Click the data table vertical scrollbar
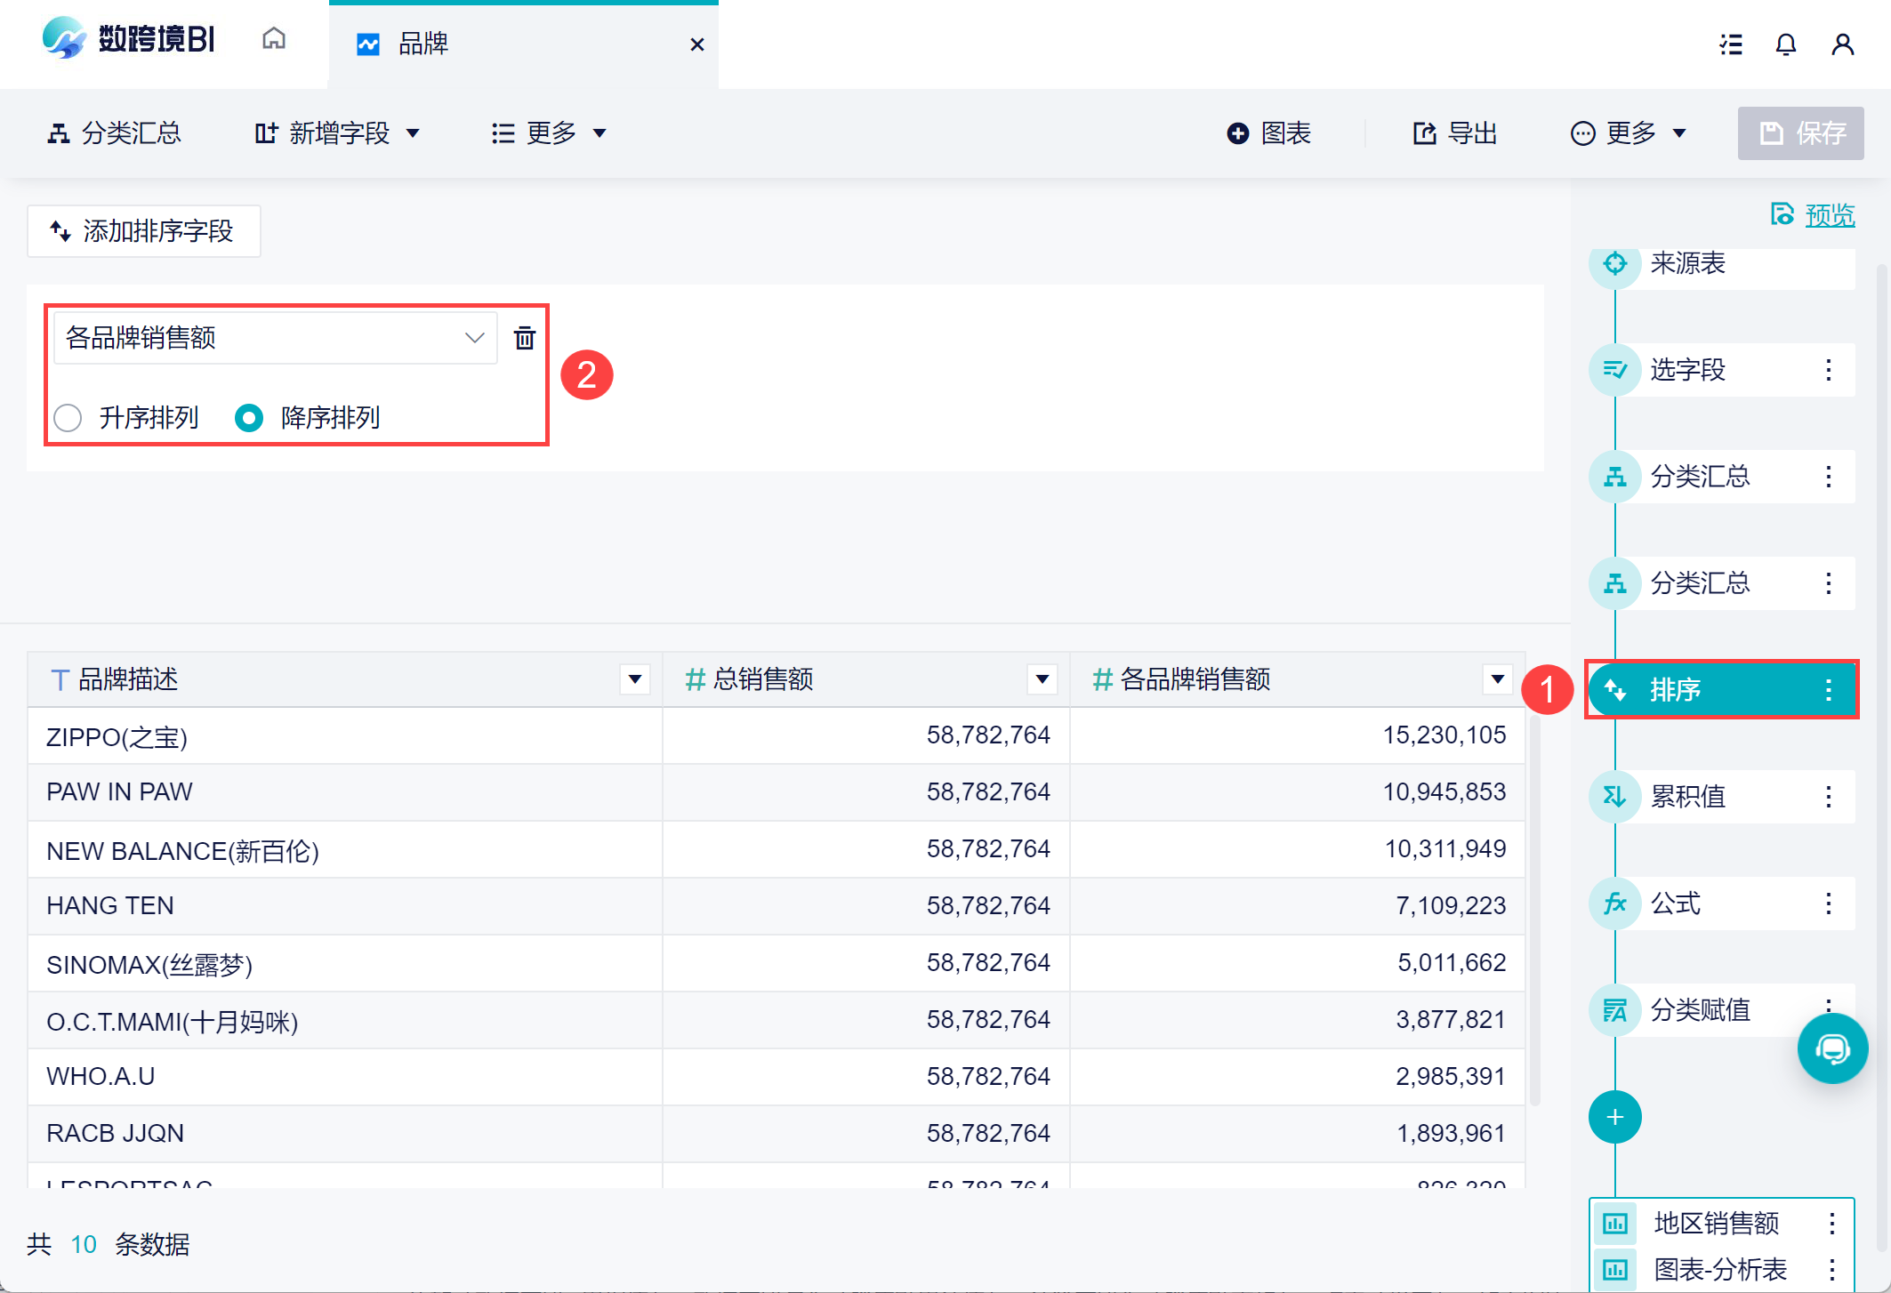 [1534, 907]
